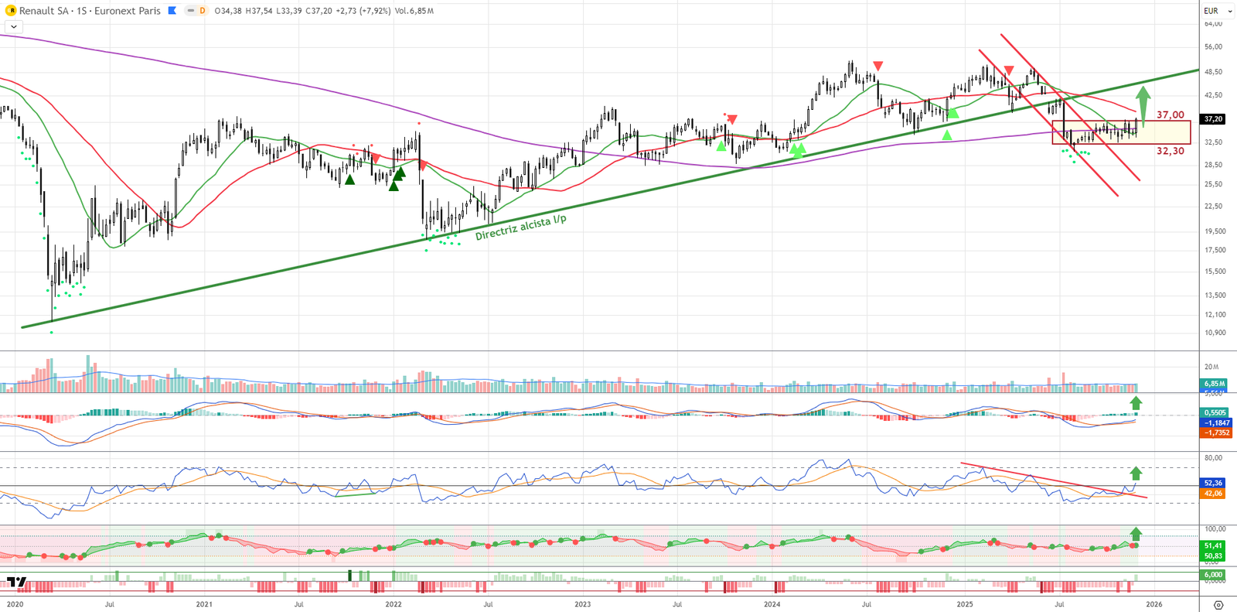Screen dimensions: 1237x612
Task: Expand the EUR currency dropdown
Action: (x=1217, y=11)
